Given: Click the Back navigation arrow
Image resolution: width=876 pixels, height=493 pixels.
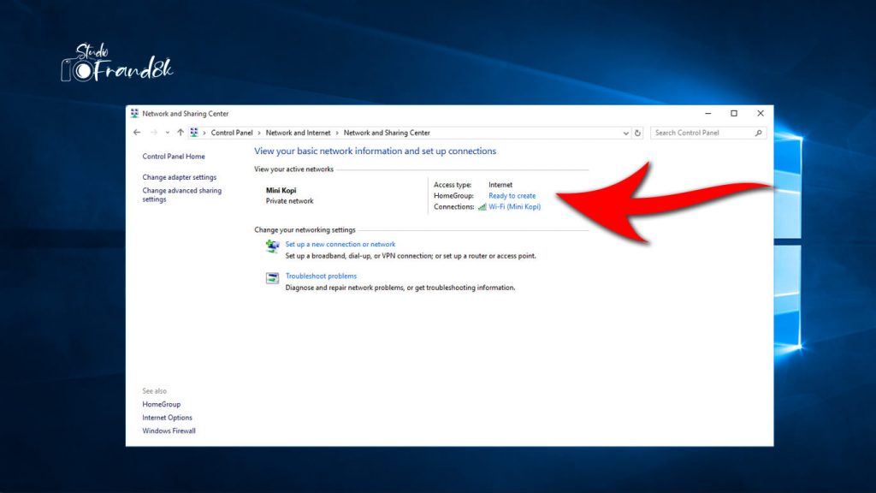Looking at the screenshot, I should 138,133.
